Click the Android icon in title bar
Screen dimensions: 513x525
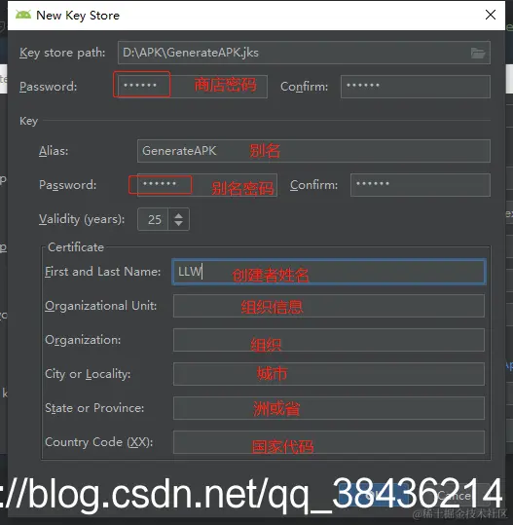tap(23, 15)
